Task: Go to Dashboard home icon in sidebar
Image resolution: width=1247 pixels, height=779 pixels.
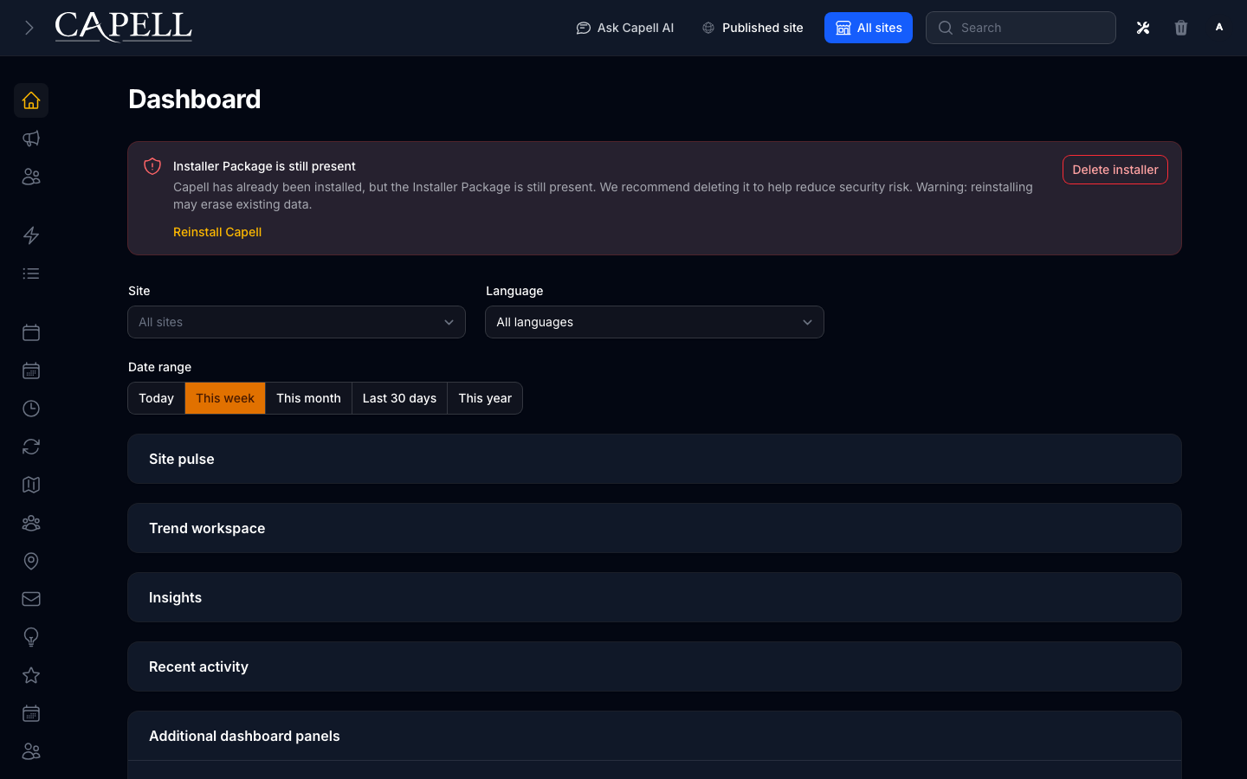Action: (31, 100)
